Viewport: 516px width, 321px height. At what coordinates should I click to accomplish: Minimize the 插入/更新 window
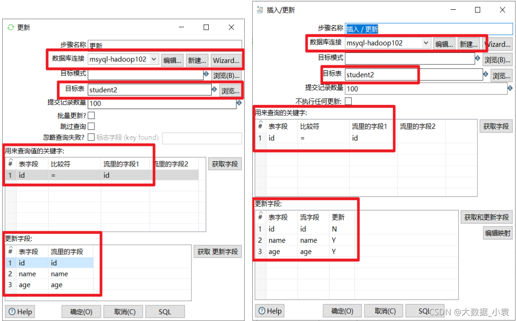(x=453, y=10)
